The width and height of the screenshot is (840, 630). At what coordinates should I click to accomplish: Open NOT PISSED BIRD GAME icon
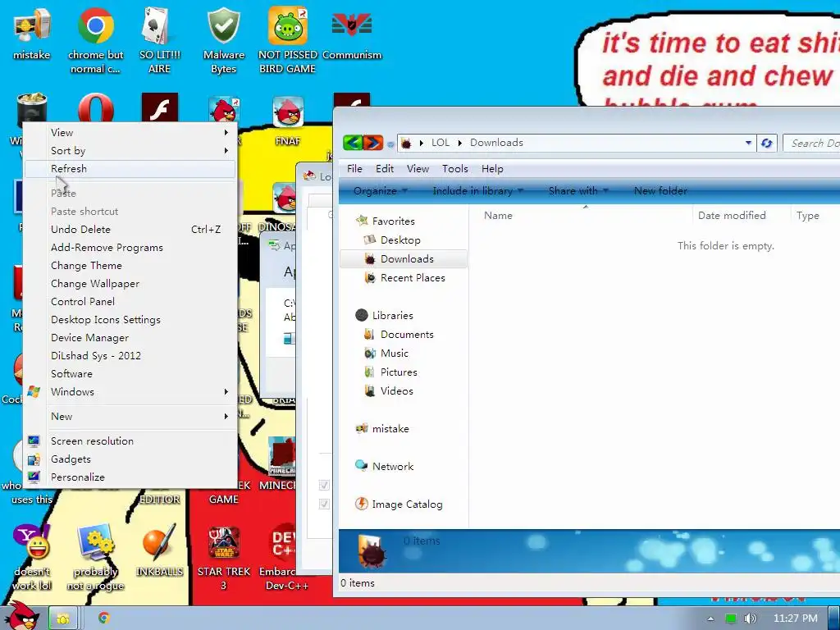[x=288, y=40]
